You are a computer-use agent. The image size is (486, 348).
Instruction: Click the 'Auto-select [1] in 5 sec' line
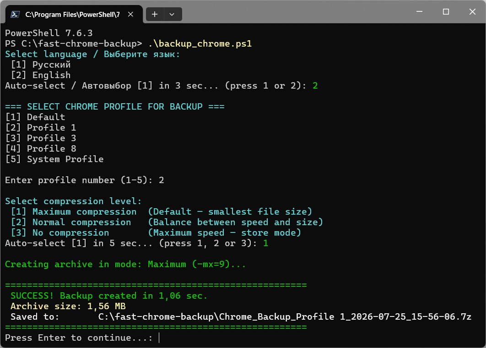click(137, 243)
